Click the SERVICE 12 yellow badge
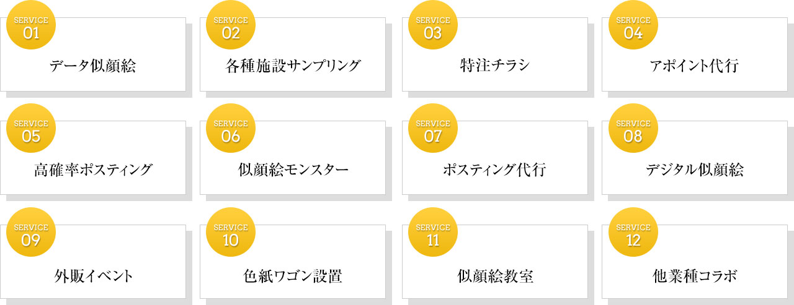Image resolution: width=794 pixels, height=305 pixels. (x=633, y=232)
